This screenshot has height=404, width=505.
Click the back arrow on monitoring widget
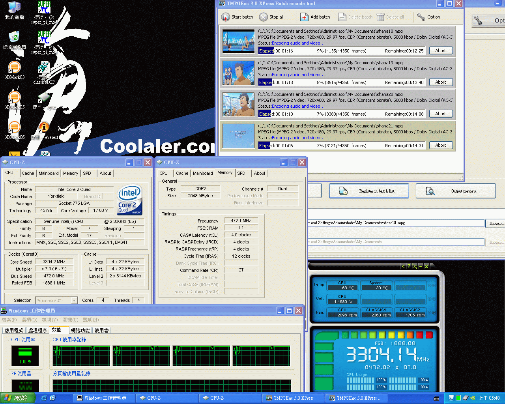pos(403,266)
